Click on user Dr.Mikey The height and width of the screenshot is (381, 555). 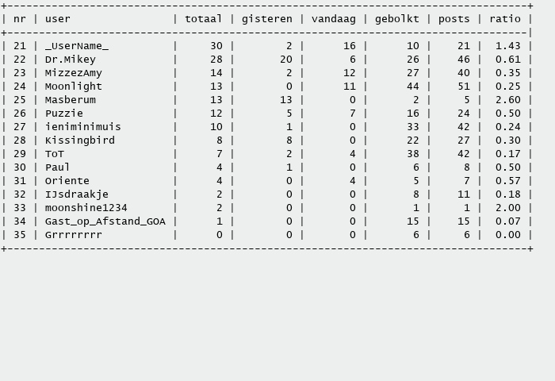pos(70,60)
